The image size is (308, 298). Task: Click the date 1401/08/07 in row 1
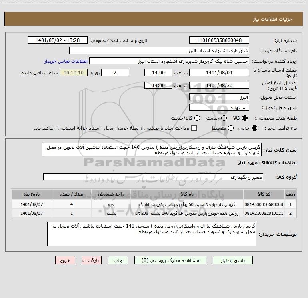[x=32, y=204]
